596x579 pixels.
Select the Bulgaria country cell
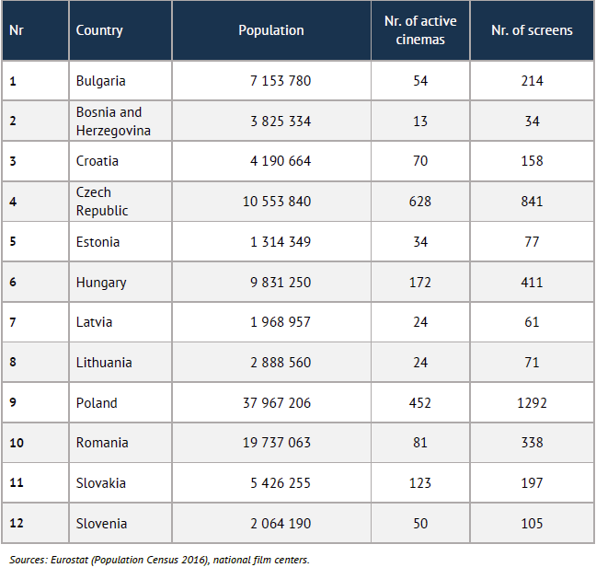pyautogui.click(x=100, y=81)
